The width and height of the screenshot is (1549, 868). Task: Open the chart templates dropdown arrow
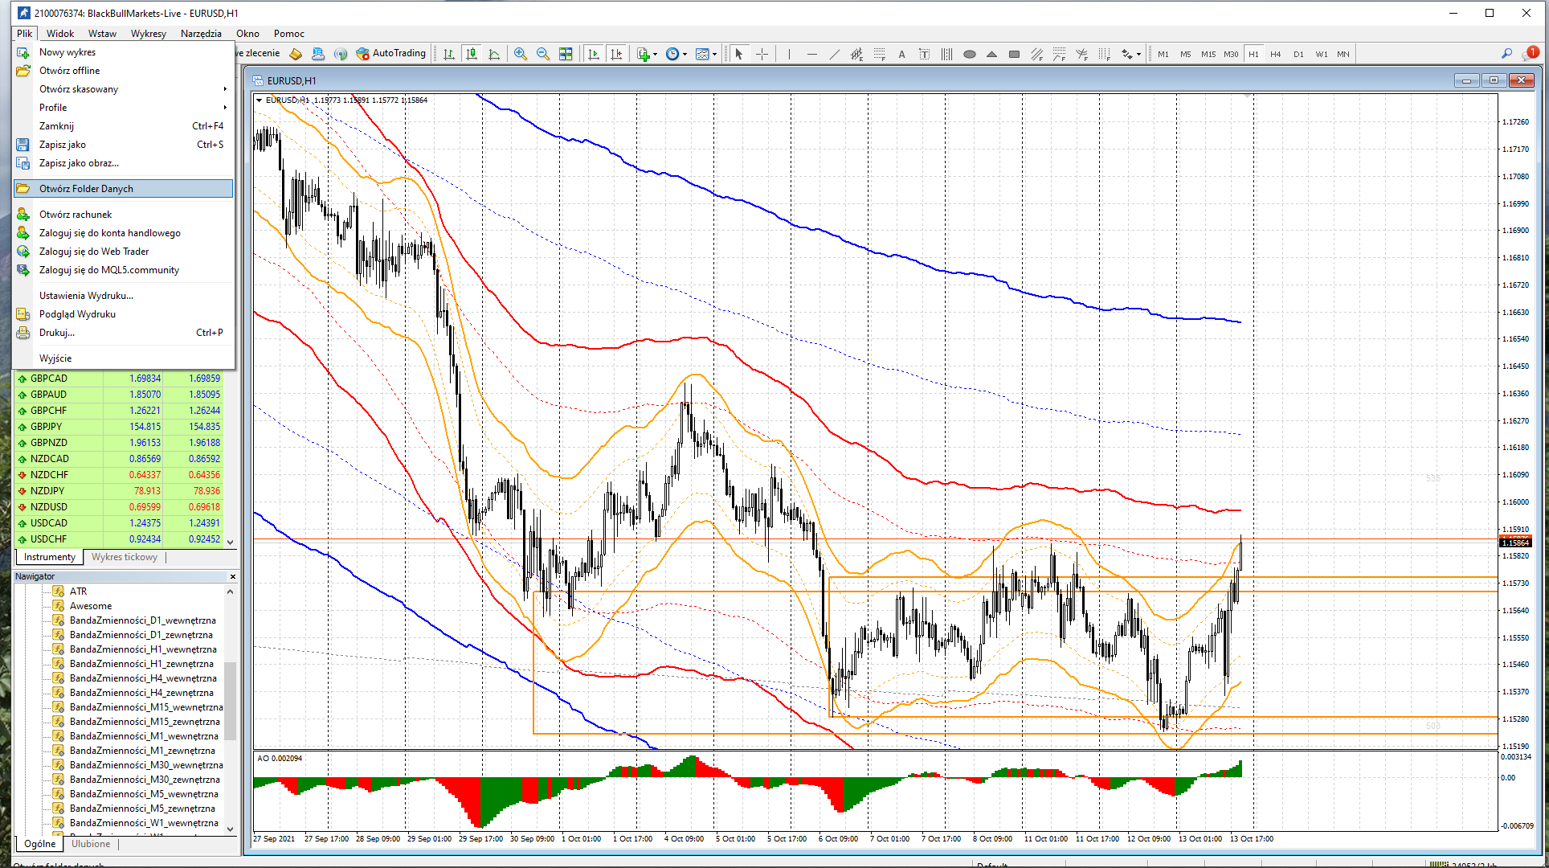[714, 55]
